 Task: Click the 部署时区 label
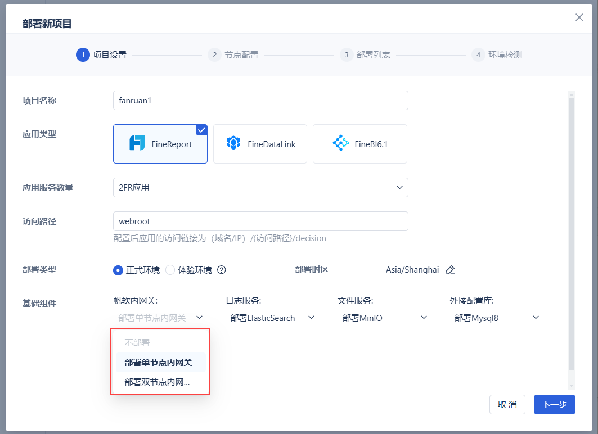pyautogui.click(x=312, y=270)
